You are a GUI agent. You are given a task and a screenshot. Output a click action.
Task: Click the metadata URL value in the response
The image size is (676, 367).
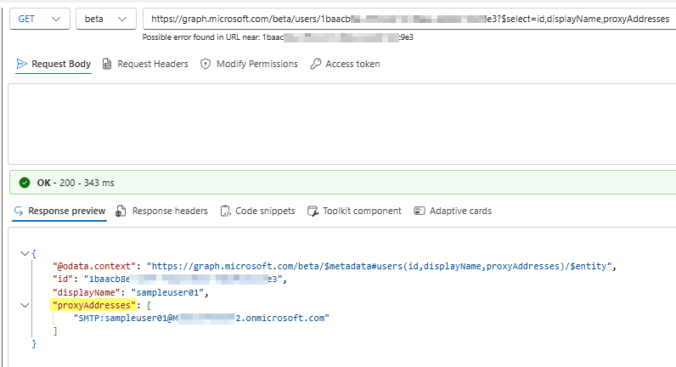pyautogui.click(x=379, y=266)
